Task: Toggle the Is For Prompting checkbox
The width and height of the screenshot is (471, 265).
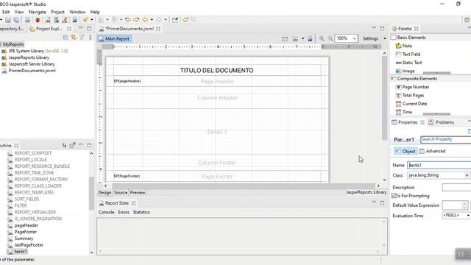Action: 394,196
